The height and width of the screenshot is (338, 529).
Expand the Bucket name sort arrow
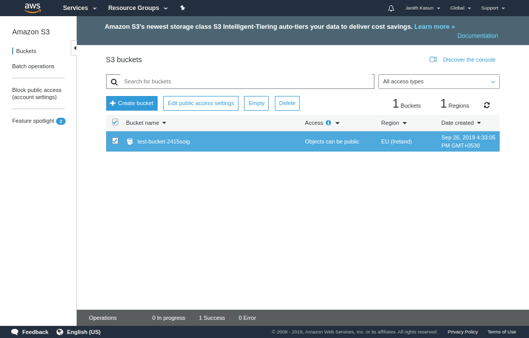tap(163, 123)
